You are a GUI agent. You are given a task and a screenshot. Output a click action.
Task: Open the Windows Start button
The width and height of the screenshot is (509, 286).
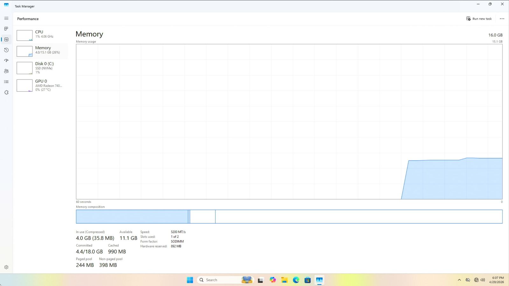(190, 280)
